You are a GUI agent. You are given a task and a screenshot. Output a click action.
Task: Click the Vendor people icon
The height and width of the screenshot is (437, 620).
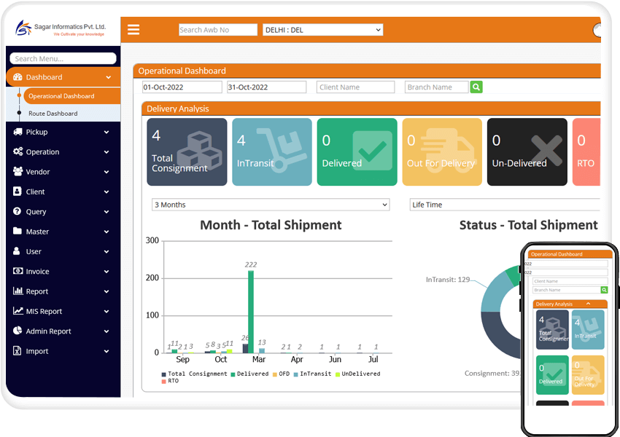[x=18, y=171]
